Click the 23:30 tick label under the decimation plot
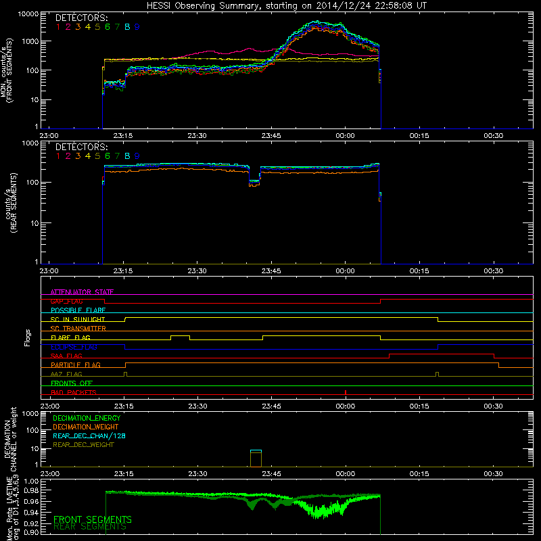Image resolution: width=541 pixels, height=541 pixels. (x=197, y=474)
